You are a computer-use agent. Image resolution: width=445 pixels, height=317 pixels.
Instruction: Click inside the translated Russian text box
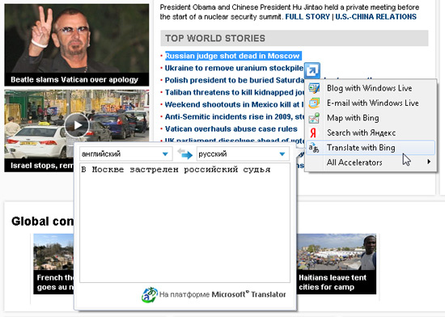(184, 222)
